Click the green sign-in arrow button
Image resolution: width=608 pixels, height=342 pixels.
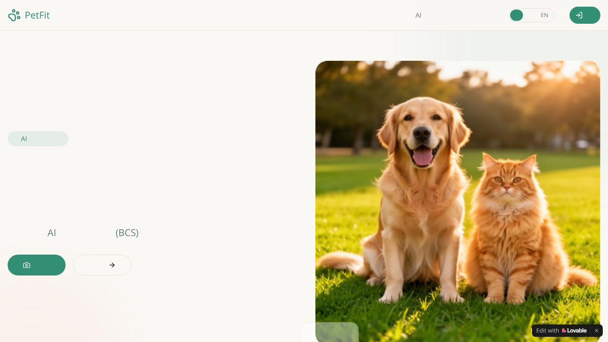coord(585,15)
